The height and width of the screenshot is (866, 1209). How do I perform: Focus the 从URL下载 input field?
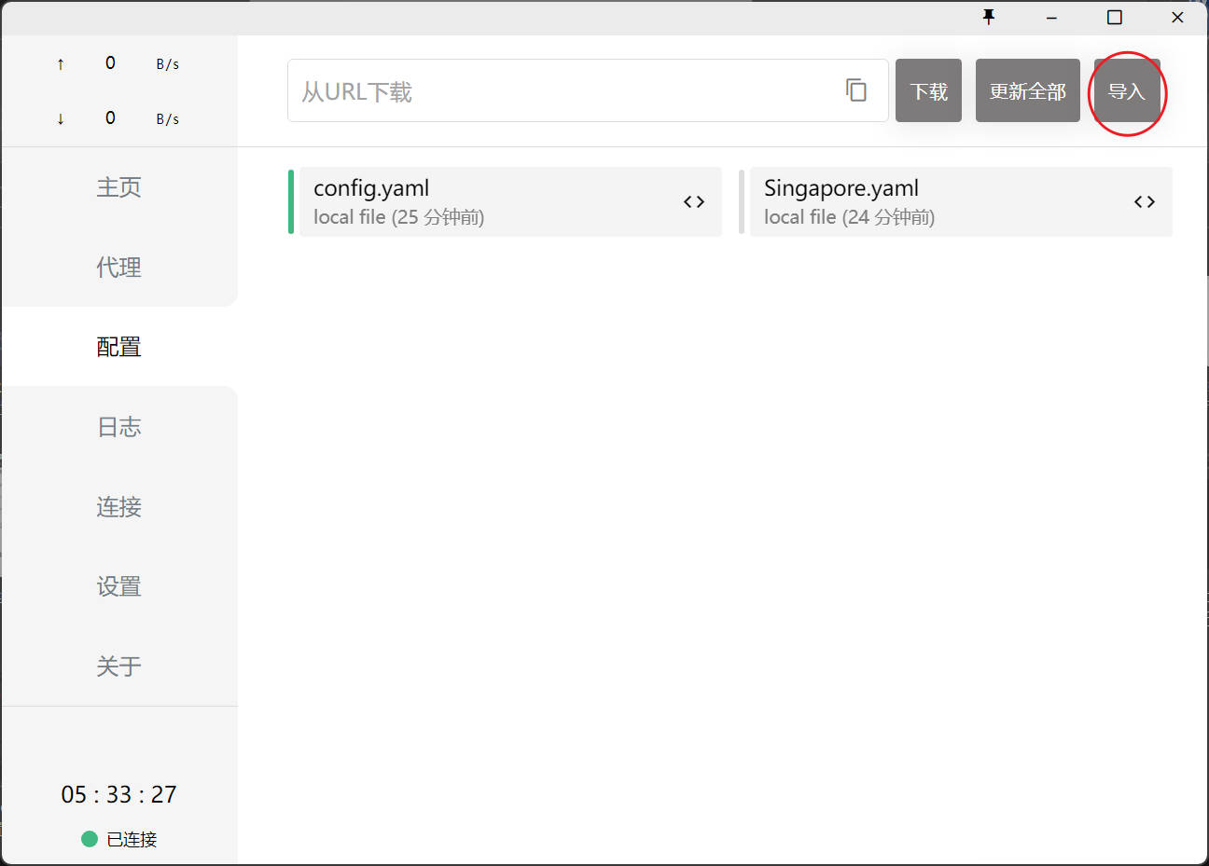tap(560, 91)
